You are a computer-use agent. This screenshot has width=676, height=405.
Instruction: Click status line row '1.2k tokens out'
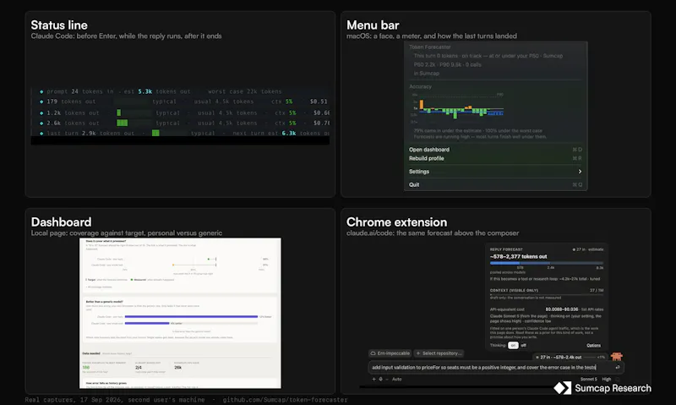point(183,113)
